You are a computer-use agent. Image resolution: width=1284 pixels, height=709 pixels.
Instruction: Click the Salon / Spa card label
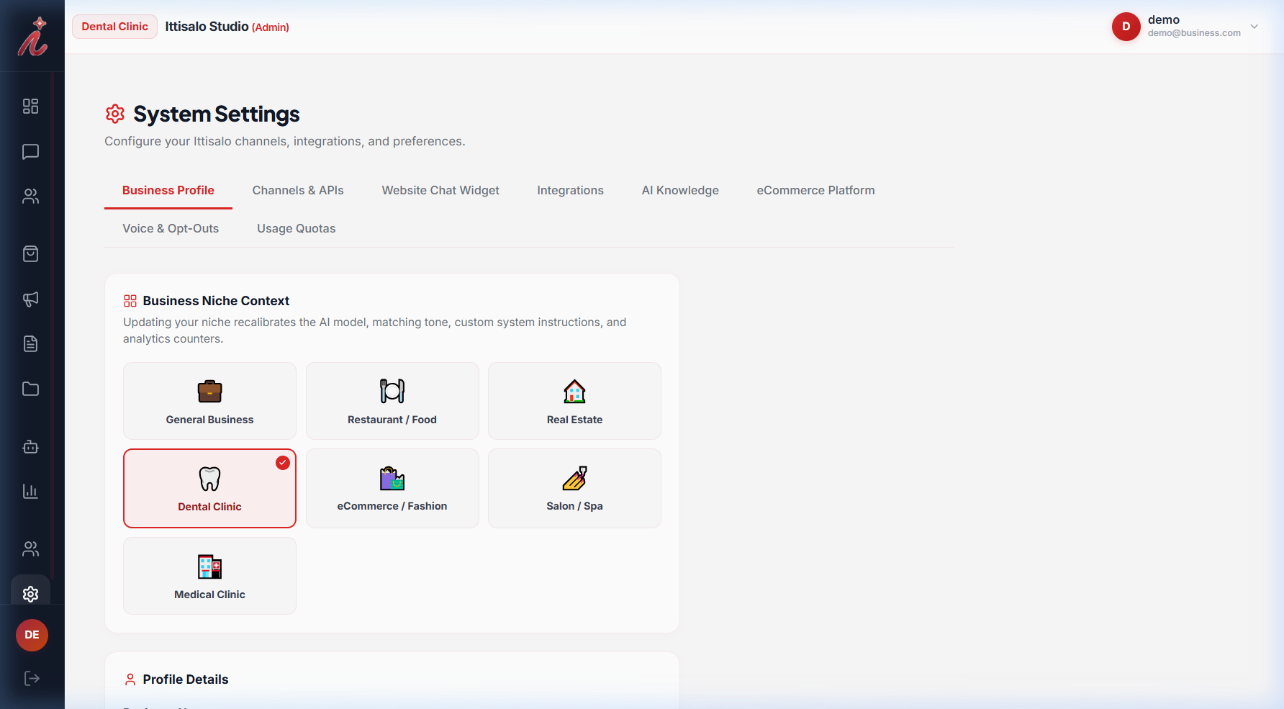tap(574, 506)
